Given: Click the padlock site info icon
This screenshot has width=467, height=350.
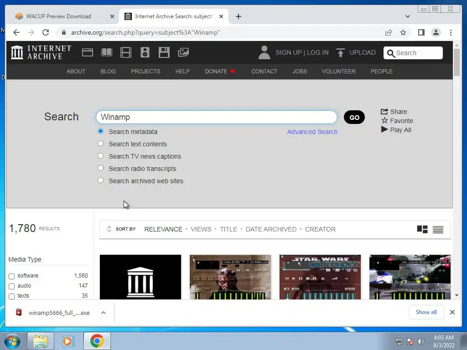Looking at the screenshot, I should pyautogui.click(x=63, y=32).
